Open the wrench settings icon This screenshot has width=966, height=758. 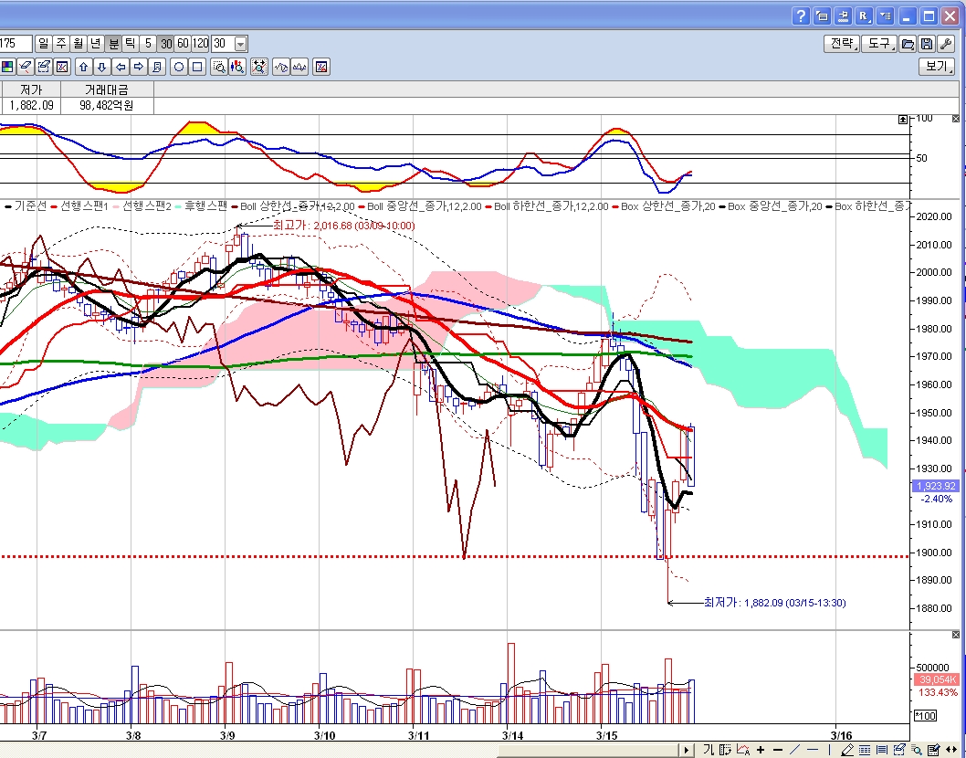pyautogui.click(x=946, y=44)
